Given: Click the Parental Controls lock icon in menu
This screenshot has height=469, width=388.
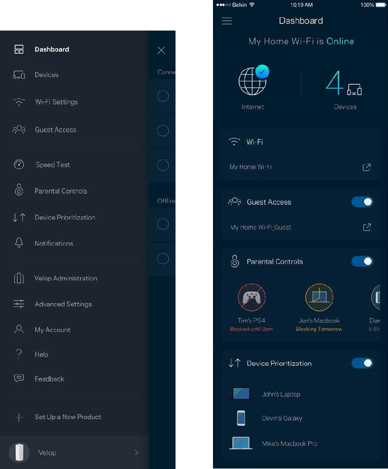Looking at the screenshot, I should 19,190.
